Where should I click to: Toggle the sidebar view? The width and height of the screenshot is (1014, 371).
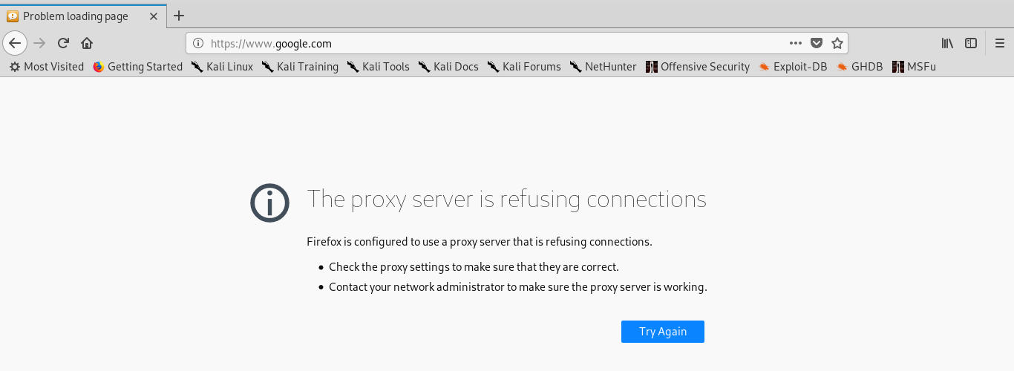click(970, 43)
